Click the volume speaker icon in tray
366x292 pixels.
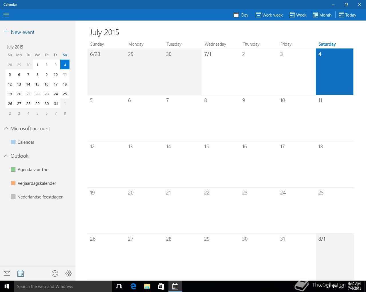(x=334, y=286)
